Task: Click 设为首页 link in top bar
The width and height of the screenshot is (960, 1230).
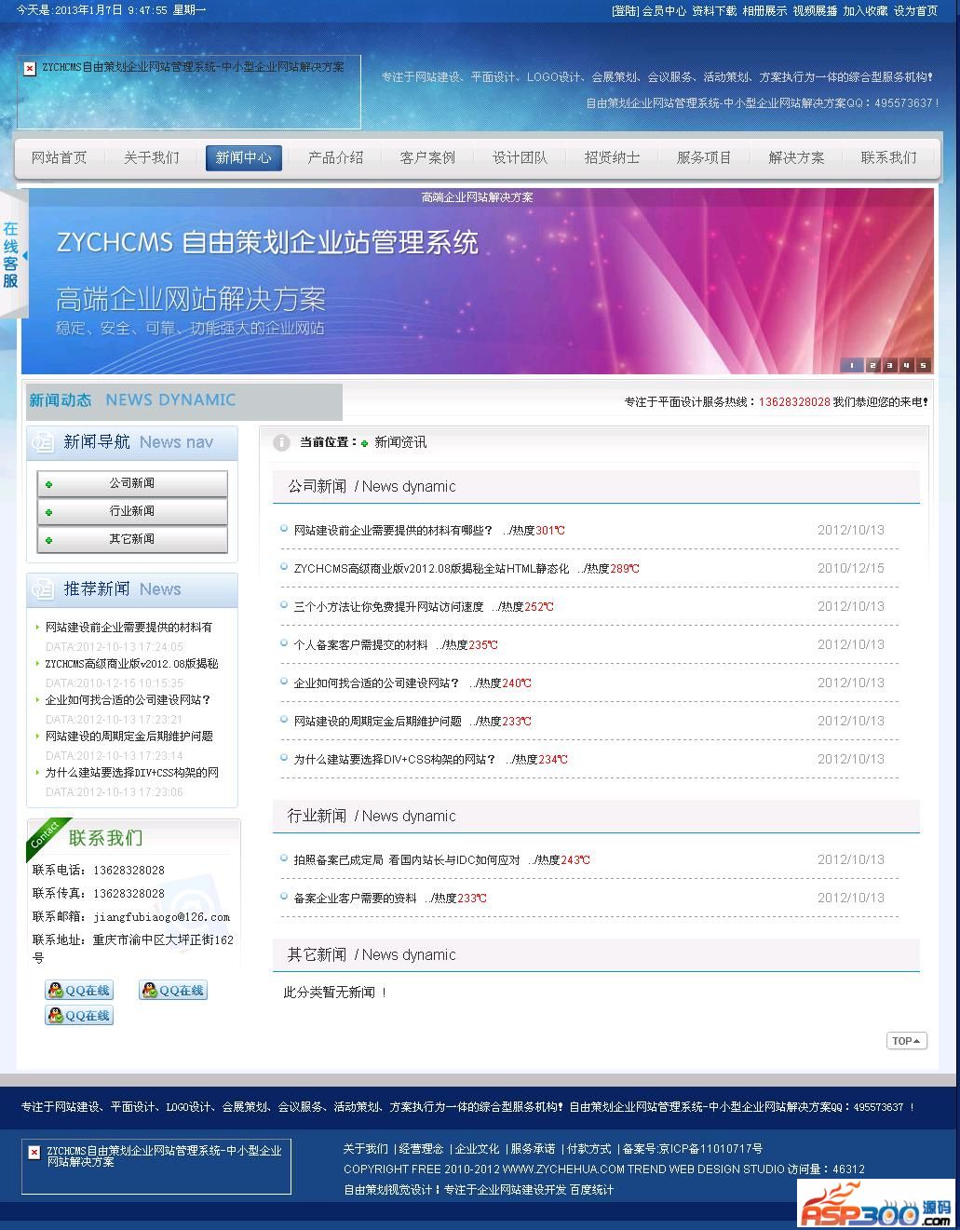Action: point(915,11)
